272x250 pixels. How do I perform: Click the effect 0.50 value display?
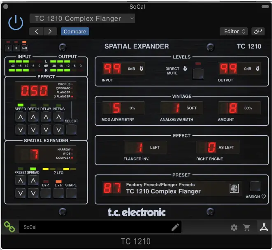pyautogui.click(x=34, y=90)
